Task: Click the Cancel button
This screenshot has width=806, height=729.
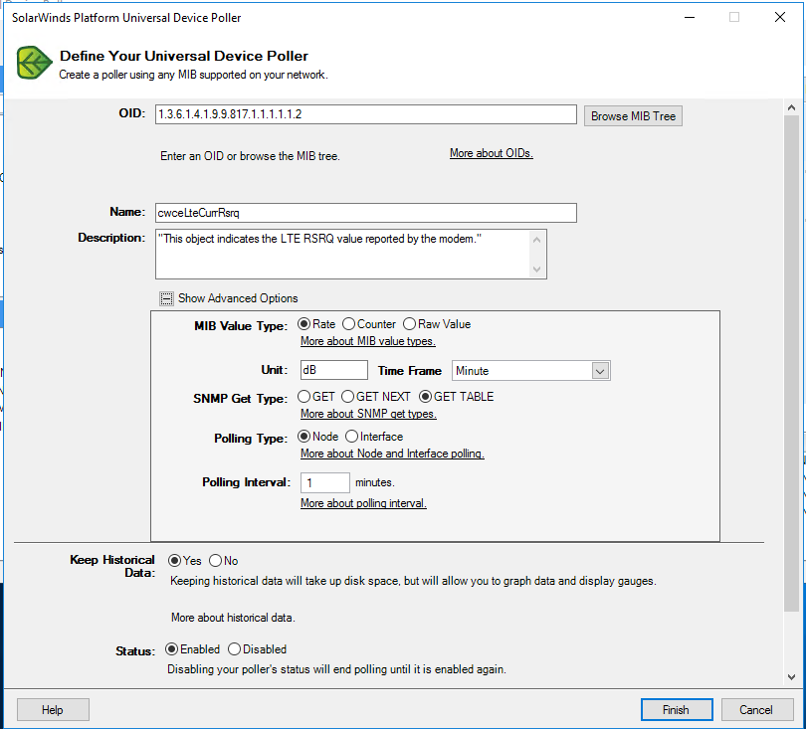Action: coord(756,709)
